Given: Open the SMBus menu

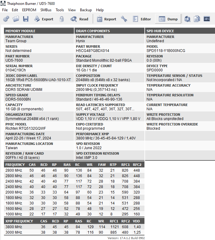Looking at the screenshot, I should pos(46,10).
